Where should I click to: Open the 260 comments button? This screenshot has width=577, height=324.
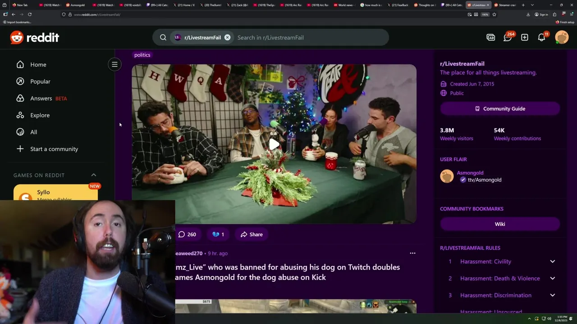click(x=187, y=234)
